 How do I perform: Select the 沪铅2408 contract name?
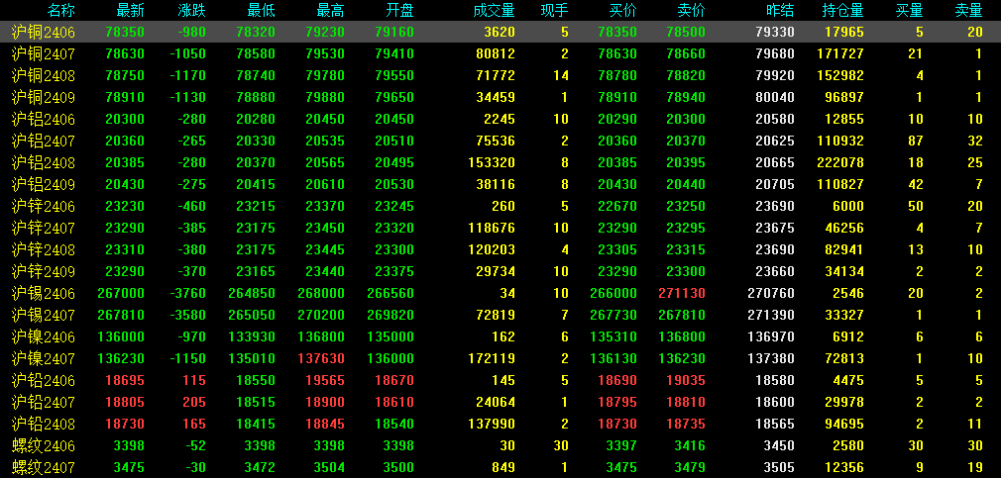point(43,424)
